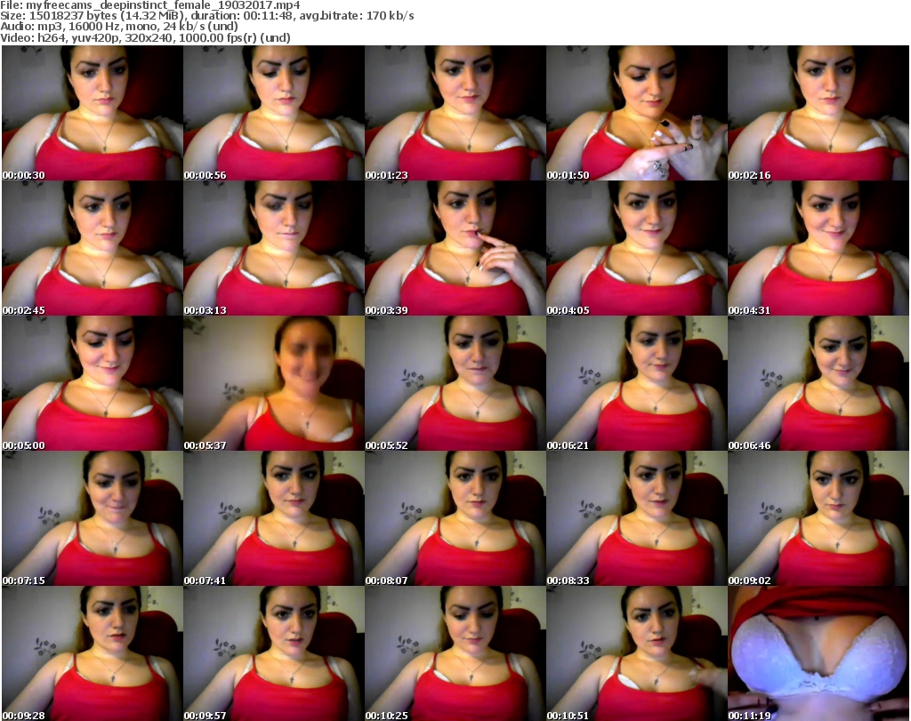Viewport: 911px width, 721px height.
Task: Open the 00:05:52 thumbnail
Action: coord(455,383)
